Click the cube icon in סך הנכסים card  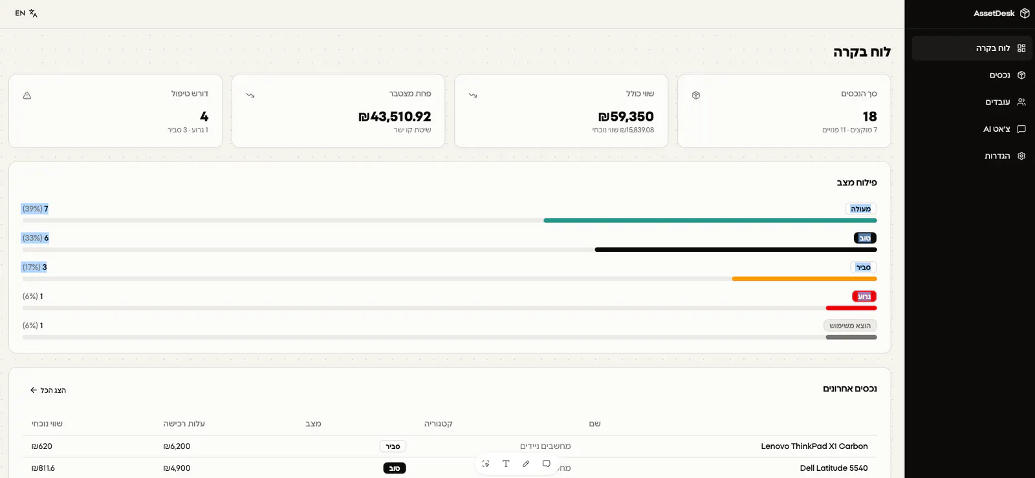pyautogui.click(x=696, y=95)
